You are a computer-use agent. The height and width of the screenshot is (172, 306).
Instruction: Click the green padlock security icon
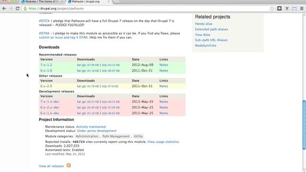click(25, 9)
